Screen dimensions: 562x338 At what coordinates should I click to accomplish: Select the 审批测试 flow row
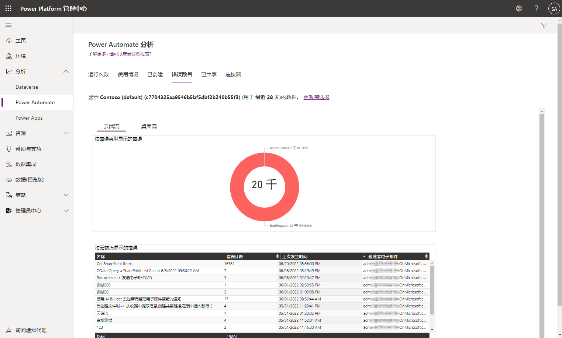[x=262, y=320]
